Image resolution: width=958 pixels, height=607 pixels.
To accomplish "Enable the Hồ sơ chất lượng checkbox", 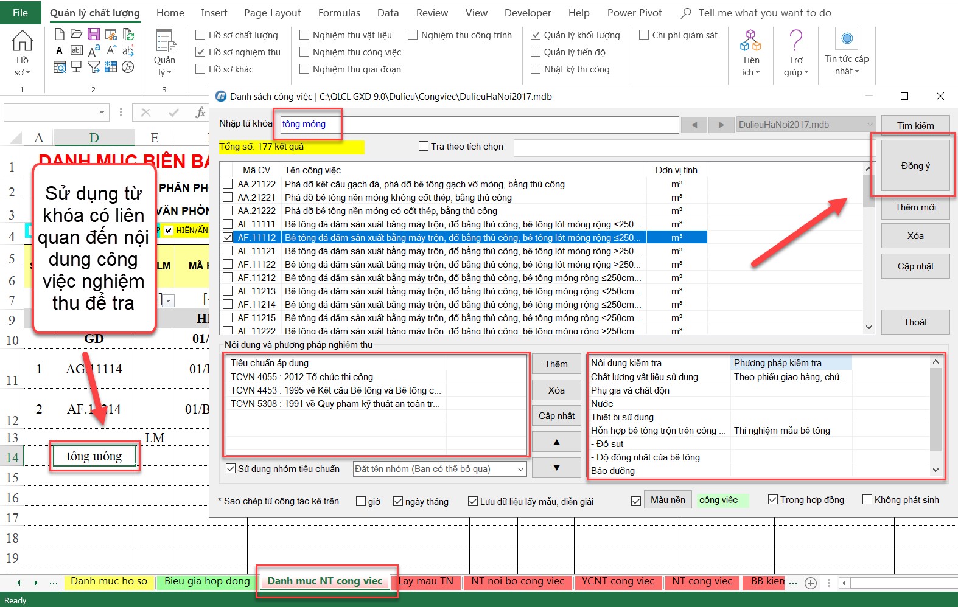I will point(200,35).
